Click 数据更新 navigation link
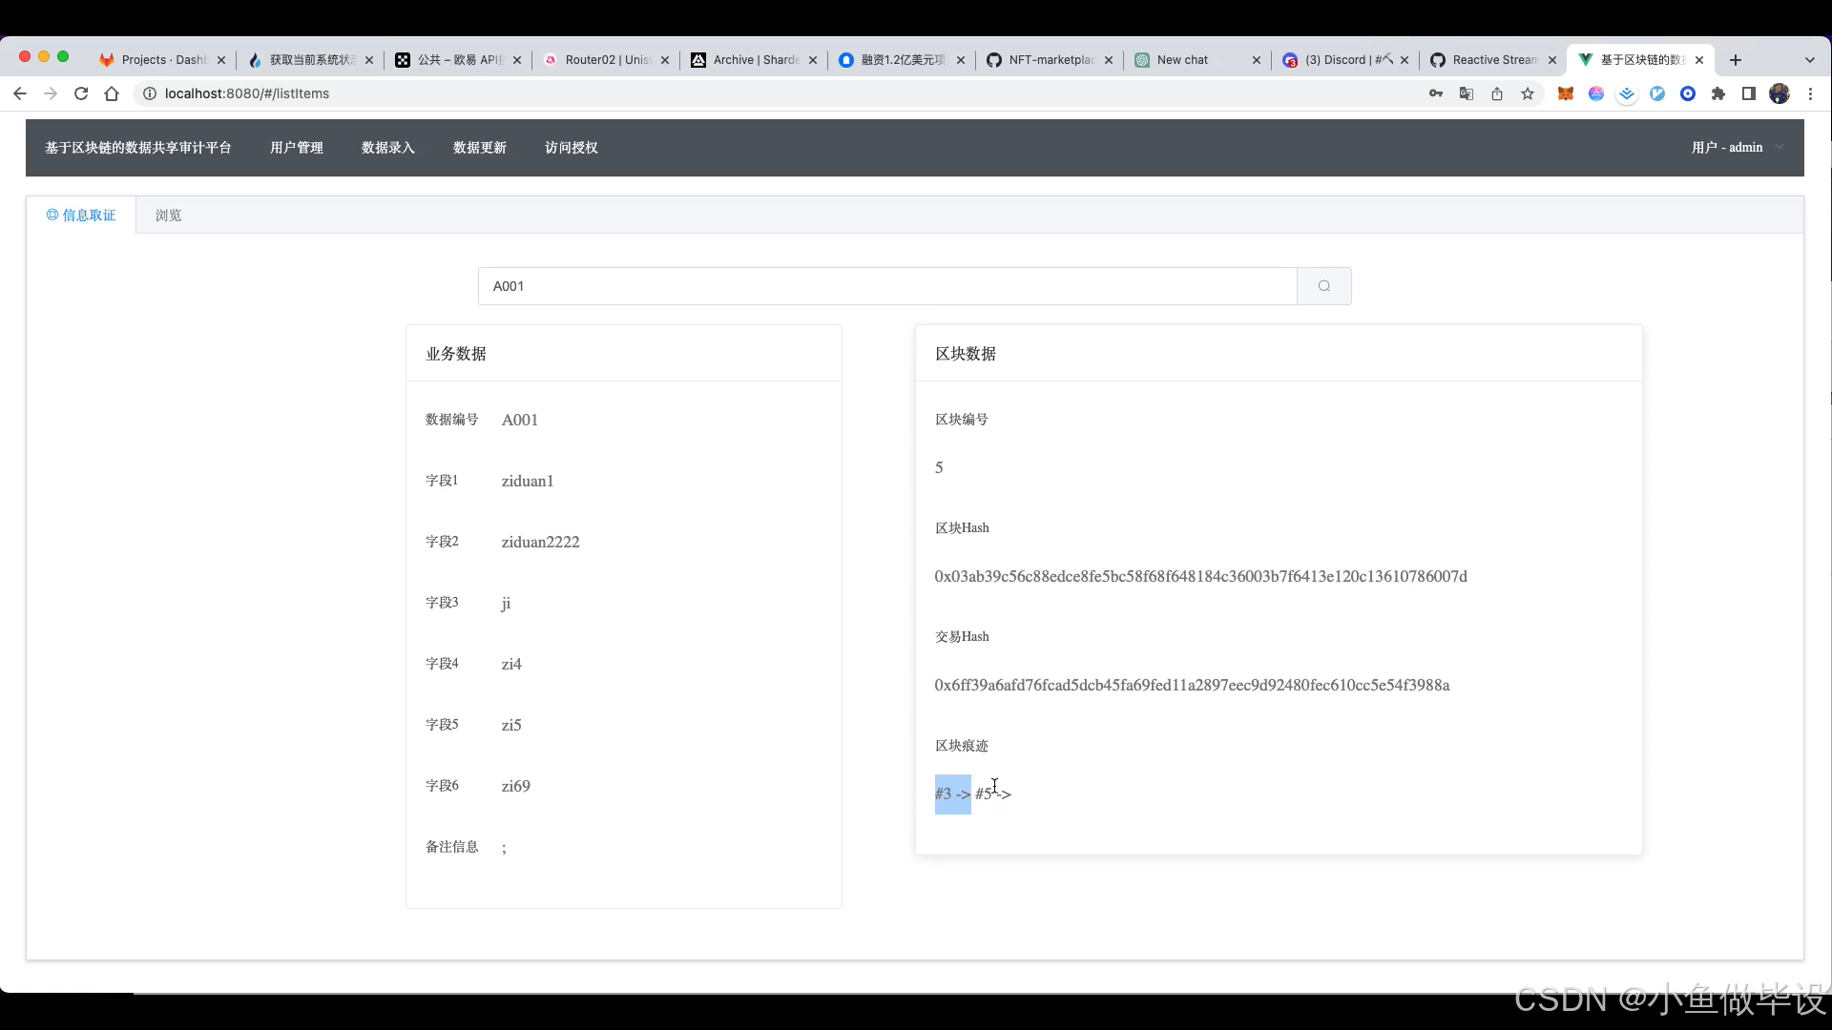 pyautogui.click(x=479, y=148)
